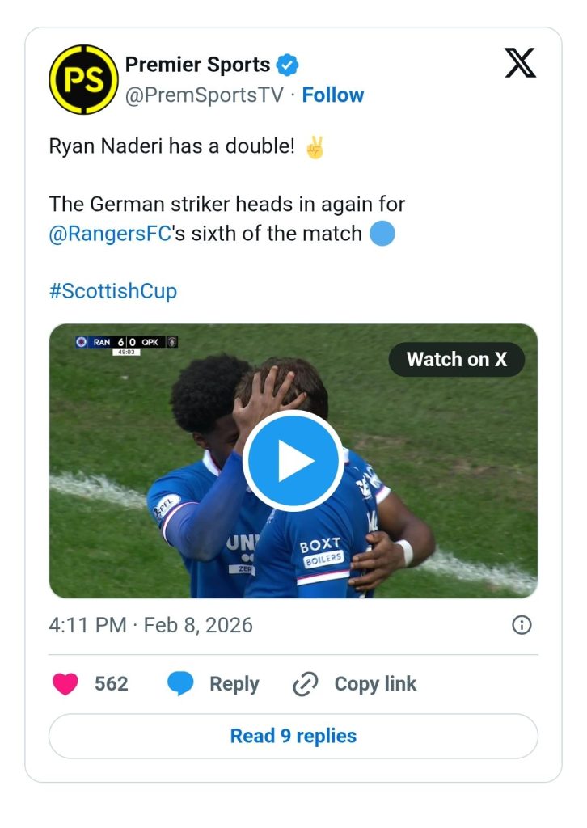Viewport: 587px width, 828px height.
Task: Click the Read 9 replies button
Action: 293,736
